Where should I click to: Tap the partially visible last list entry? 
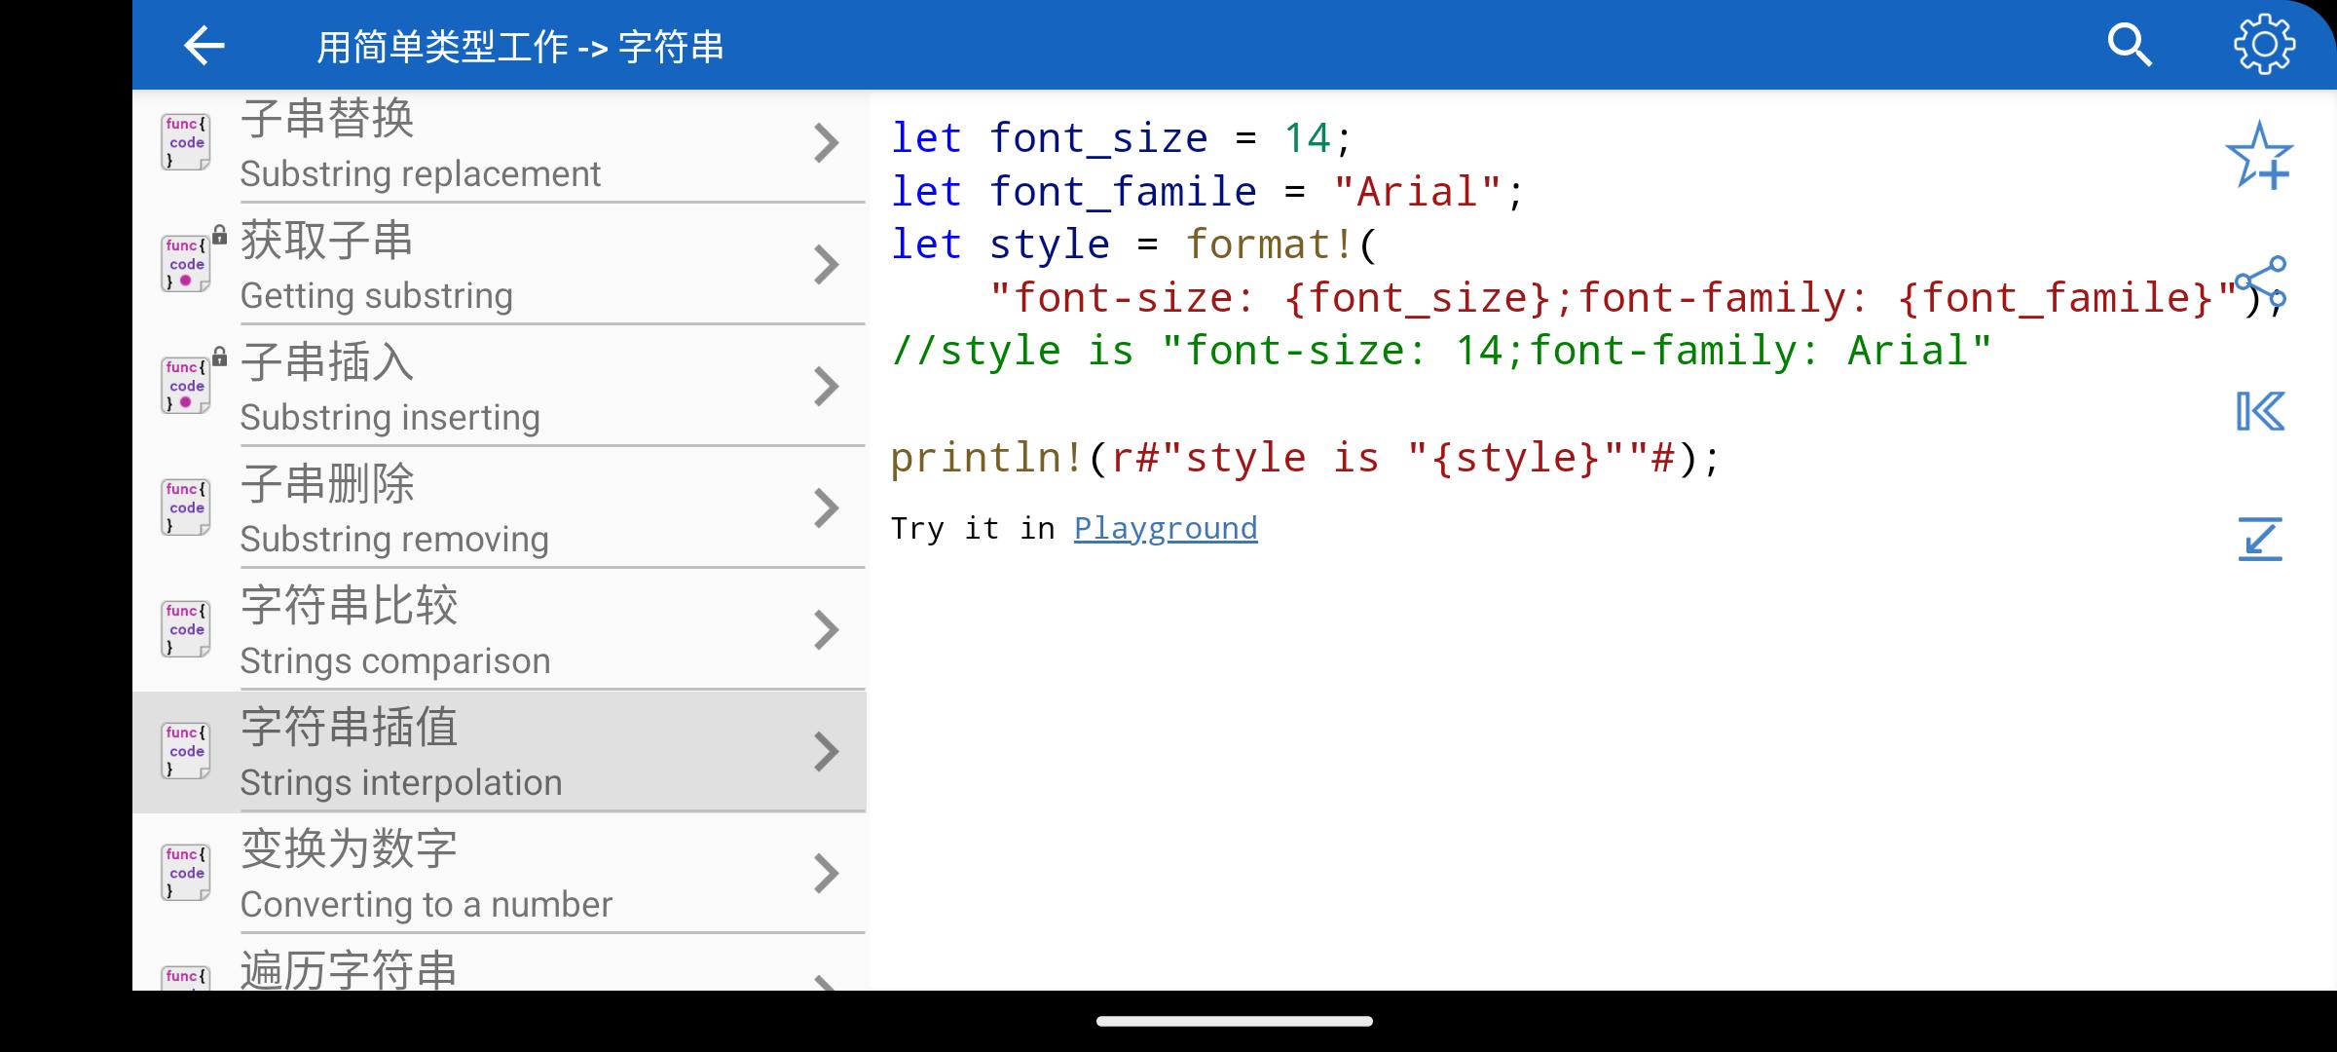pos(497,970)
